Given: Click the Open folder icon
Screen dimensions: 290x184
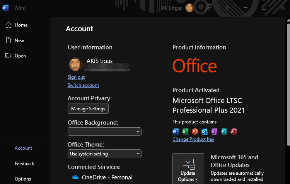Looking at the screenshot, I should [x=8, y=56].
